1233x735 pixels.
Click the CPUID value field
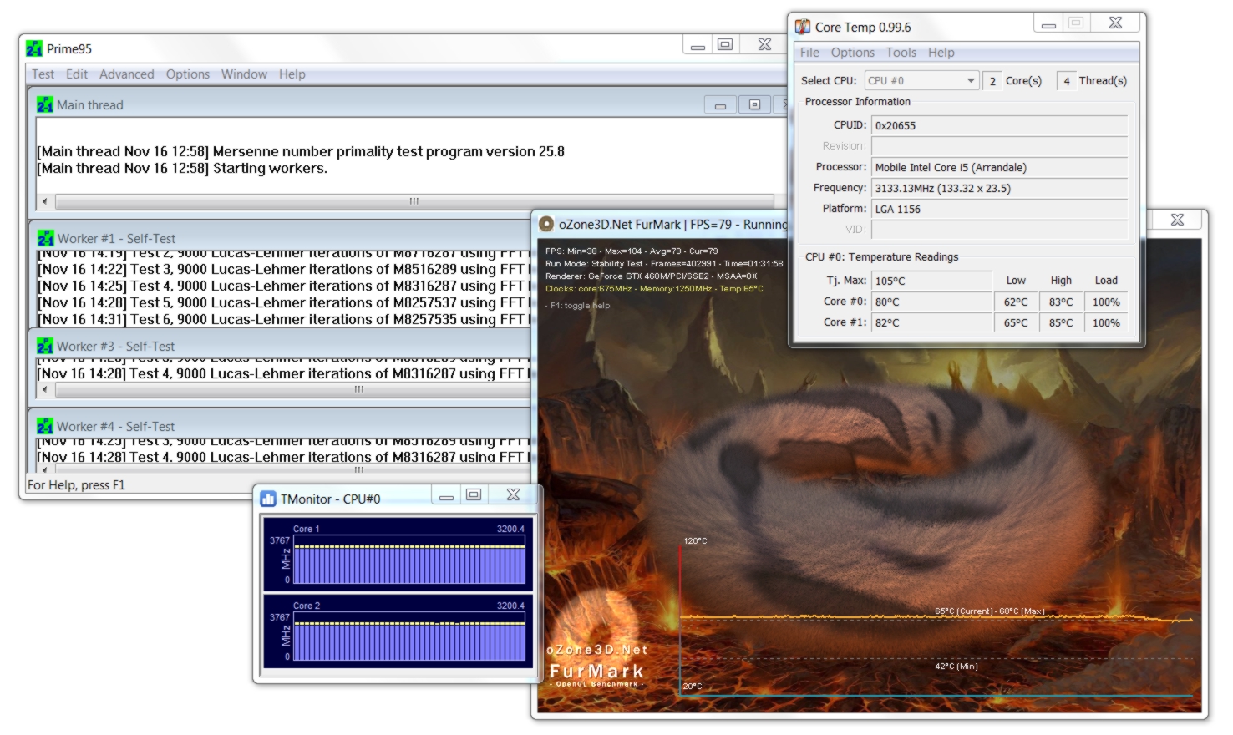point(999,126)
